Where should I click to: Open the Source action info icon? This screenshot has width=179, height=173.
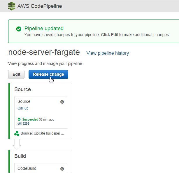coord(62,102)
